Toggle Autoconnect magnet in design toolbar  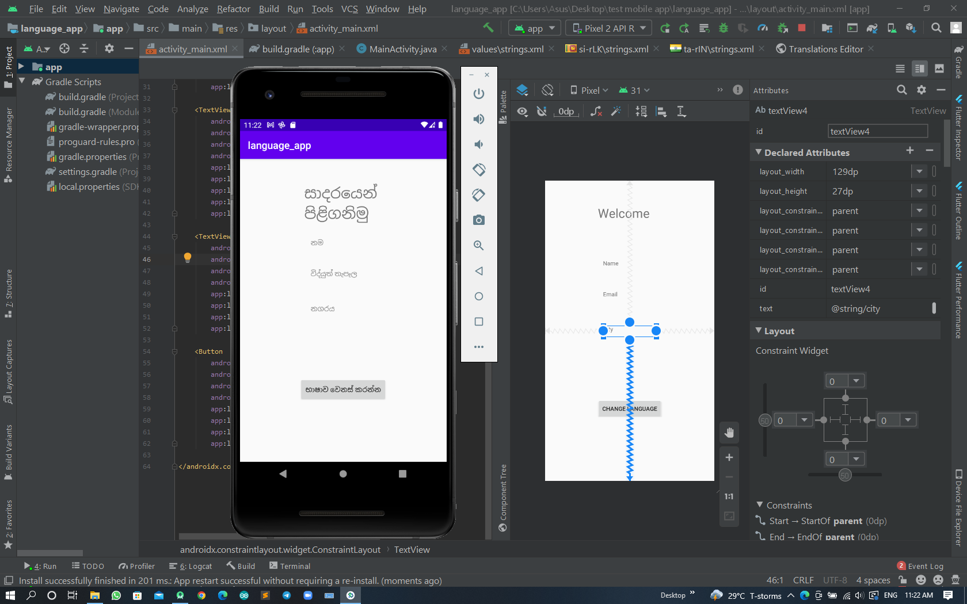pos(542,111)
